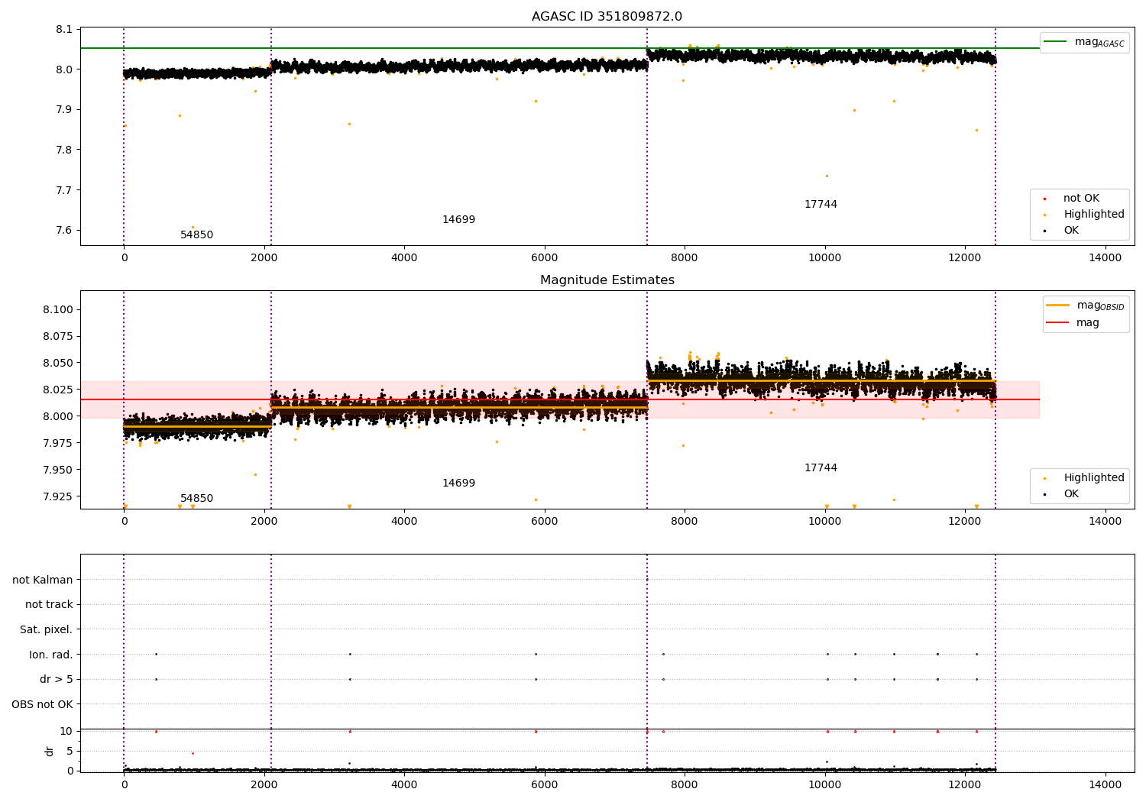Click y-tick '8.100' on Magnitude Estimates plot

coord(58,309)
